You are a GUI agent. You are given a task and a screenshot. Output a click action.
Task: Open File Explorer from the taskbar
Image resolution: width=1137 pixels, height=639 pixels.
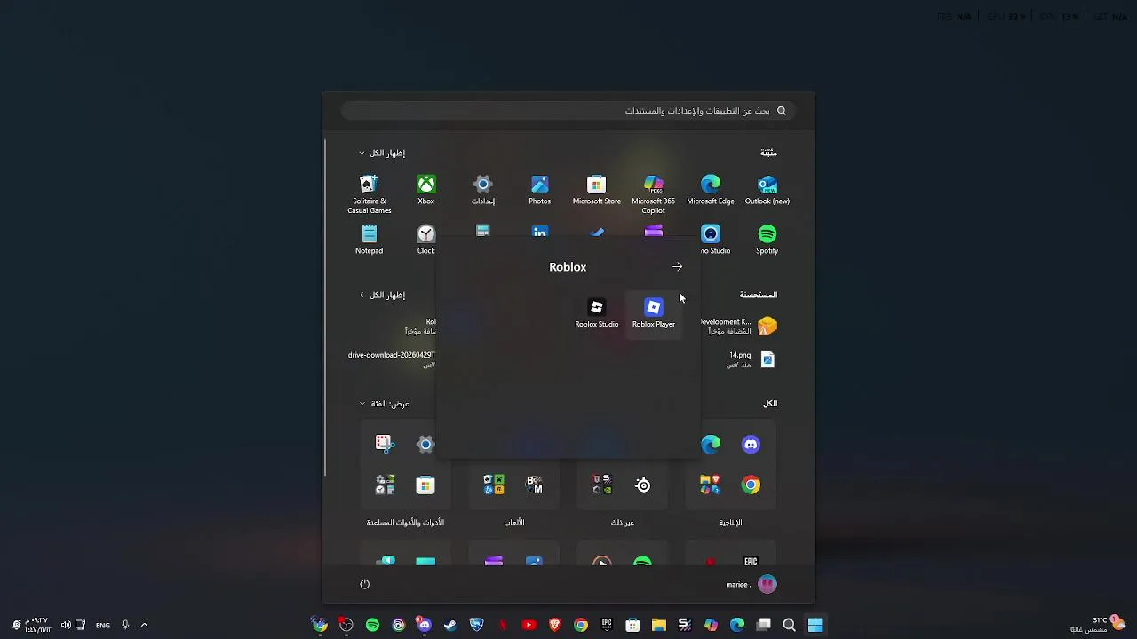[659, 625]
